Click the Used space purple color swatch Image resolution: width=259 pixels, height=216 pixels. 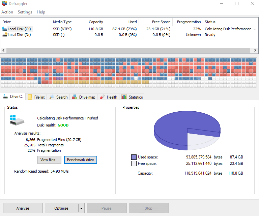(x=134, y=157)
